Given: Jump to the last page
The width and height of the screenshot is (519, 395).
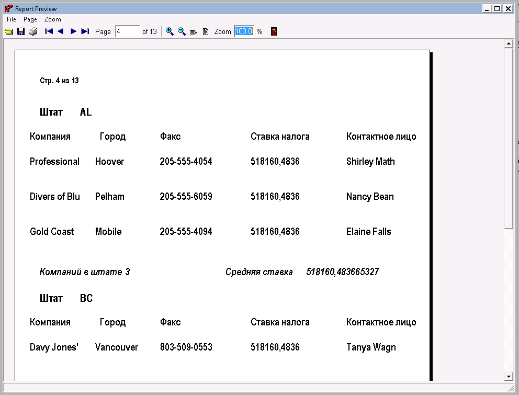Looking at the screenshot, I should (x=85, y=31).
